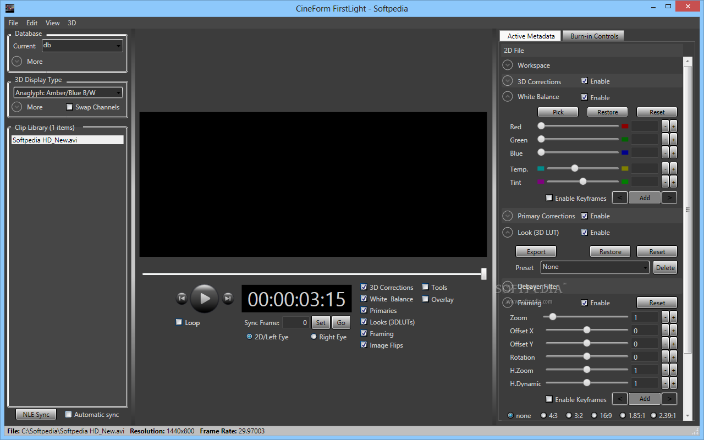Decrease Red value with minus stepper
Image resolution: width=704 pixels, height=440 pixels.
(x=665, y=127)
